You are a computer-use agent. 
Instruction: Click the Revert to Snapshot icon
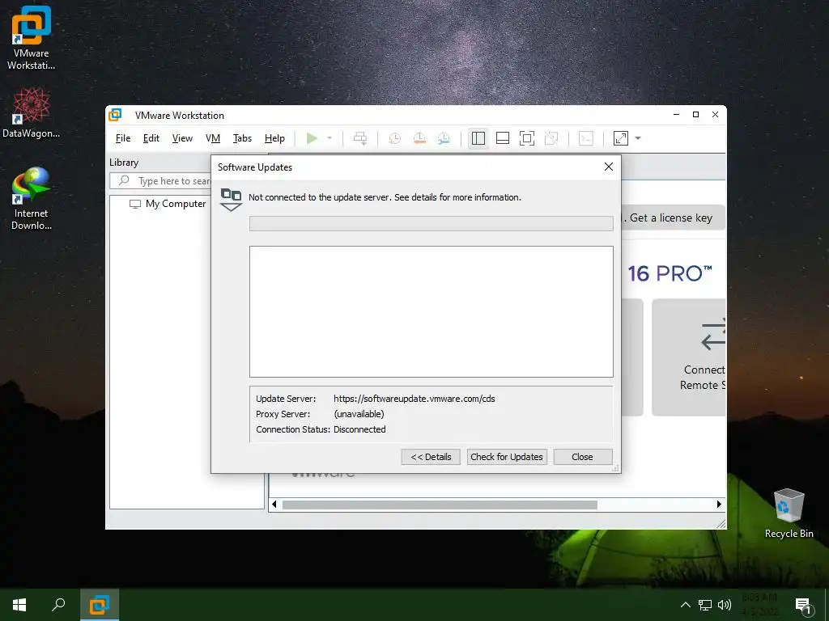(419, 138)
